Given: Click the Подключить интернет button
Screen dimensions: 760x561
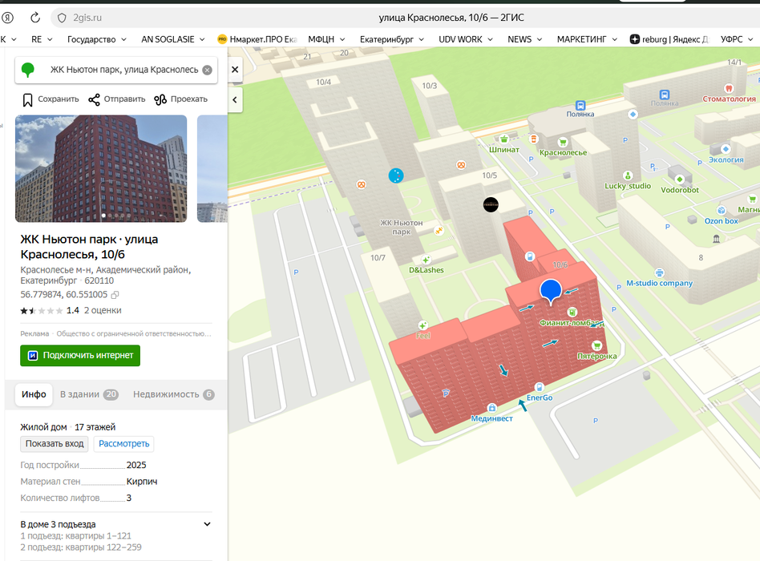Looking at the screenshot, I should coord(80,356).
